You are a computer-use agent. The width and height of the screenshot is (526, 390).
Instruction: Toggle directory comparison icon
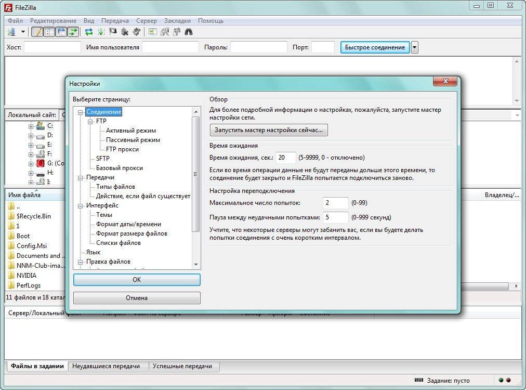165,32
